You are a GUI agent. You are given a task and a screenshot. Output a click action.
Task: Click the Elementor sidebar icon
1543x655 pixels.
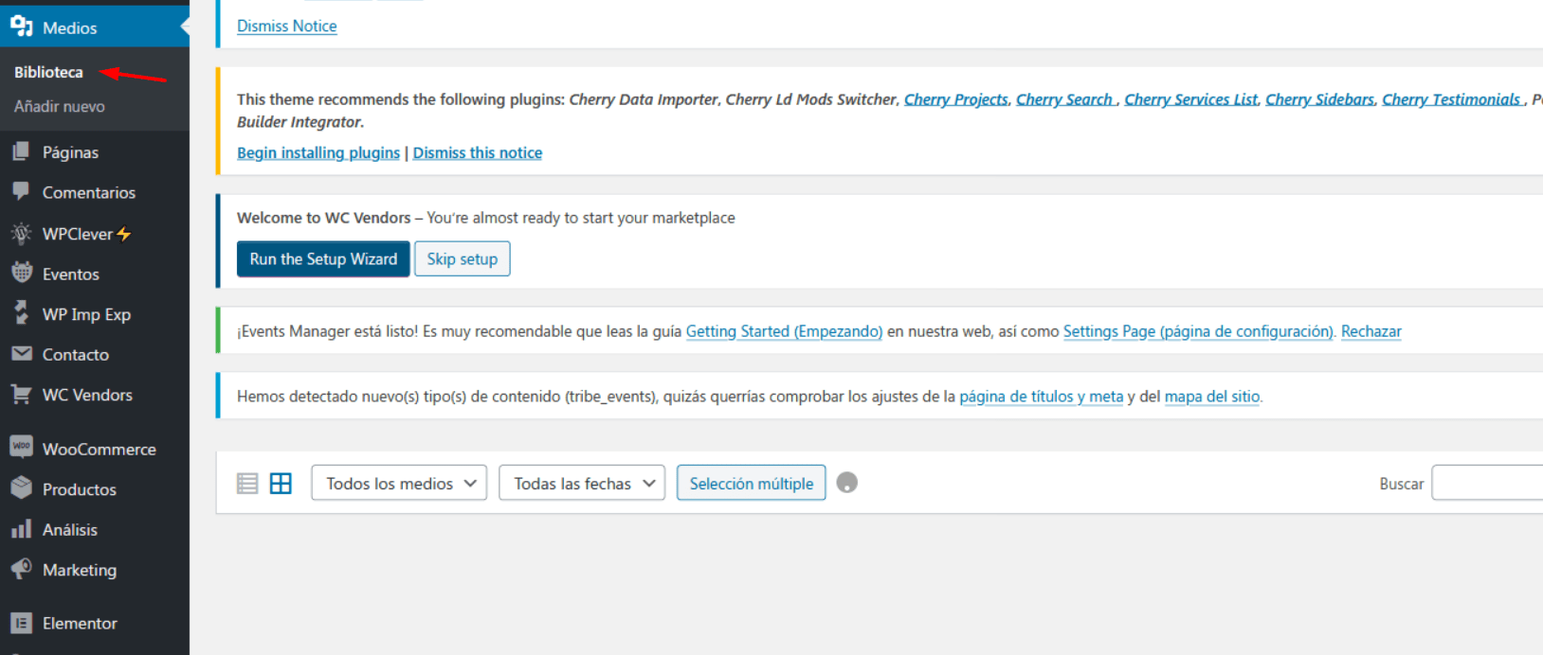point(21,623)
